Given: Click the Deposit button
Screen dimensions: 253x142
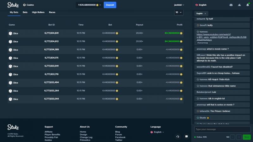Looking at the screenshot, I should [110, 5].
